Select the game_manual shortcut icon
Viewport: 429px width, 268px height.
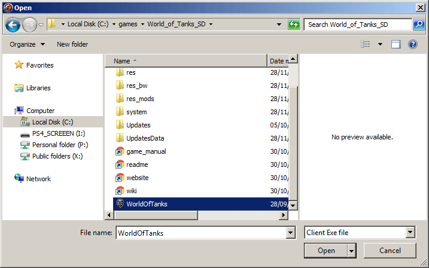coord(120,151)
